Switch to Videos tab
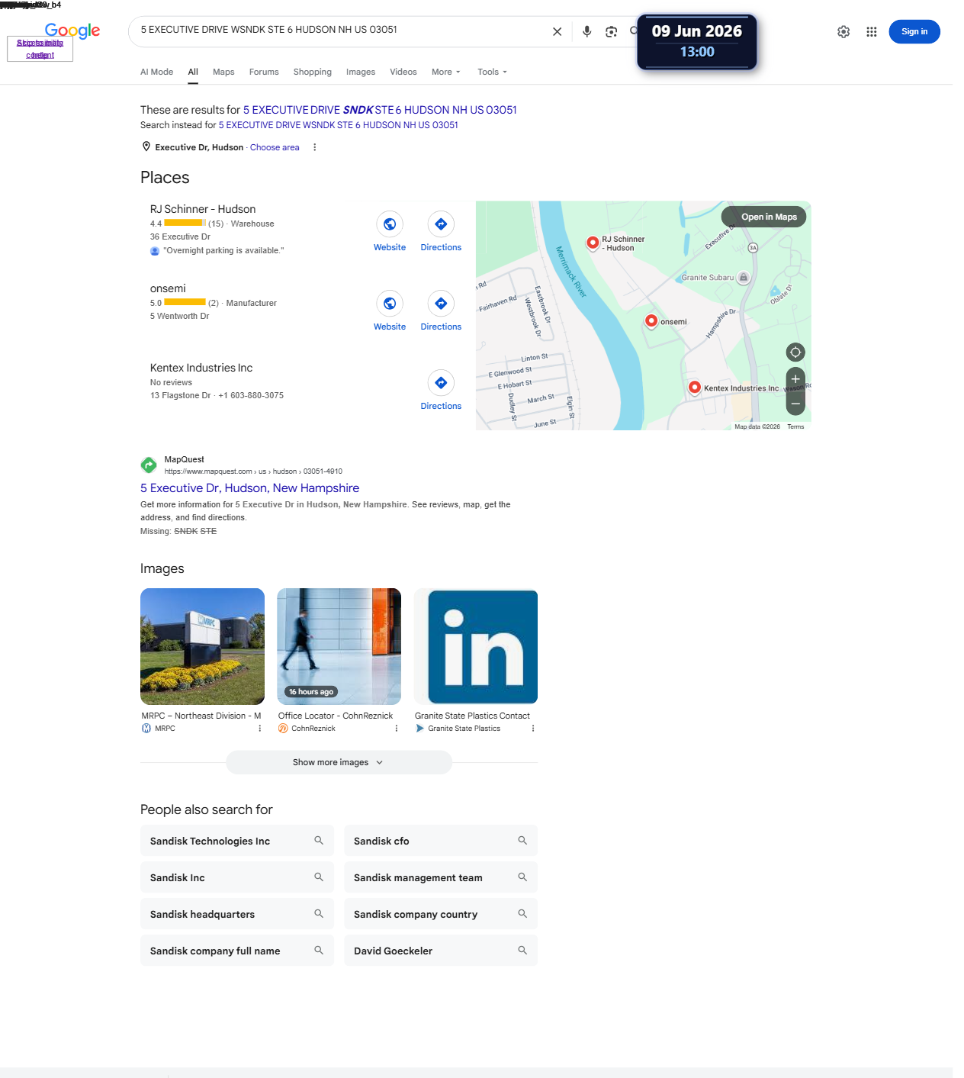964x1078 pixels. [x=403, y=72]
